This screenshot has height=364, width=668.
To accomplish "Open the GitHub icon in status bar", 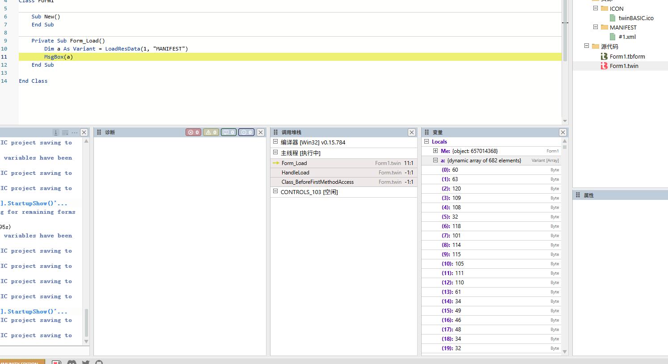I will pyautogui.click(x=99, y=362).
